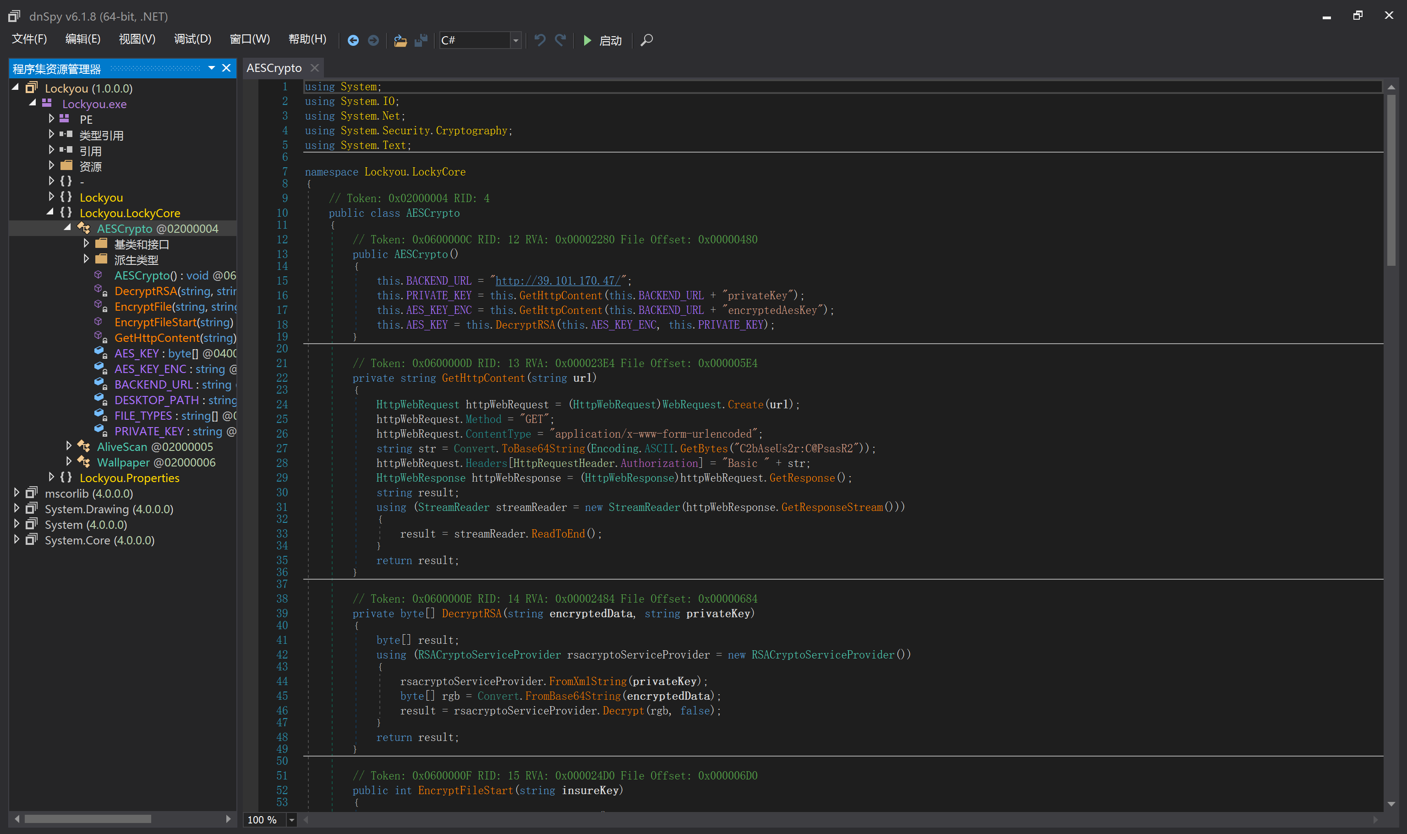The width and height of the screenshot is (1407, 834).
Task: Click the navigate forward arrow icon
Action: (x=373, y=40)
